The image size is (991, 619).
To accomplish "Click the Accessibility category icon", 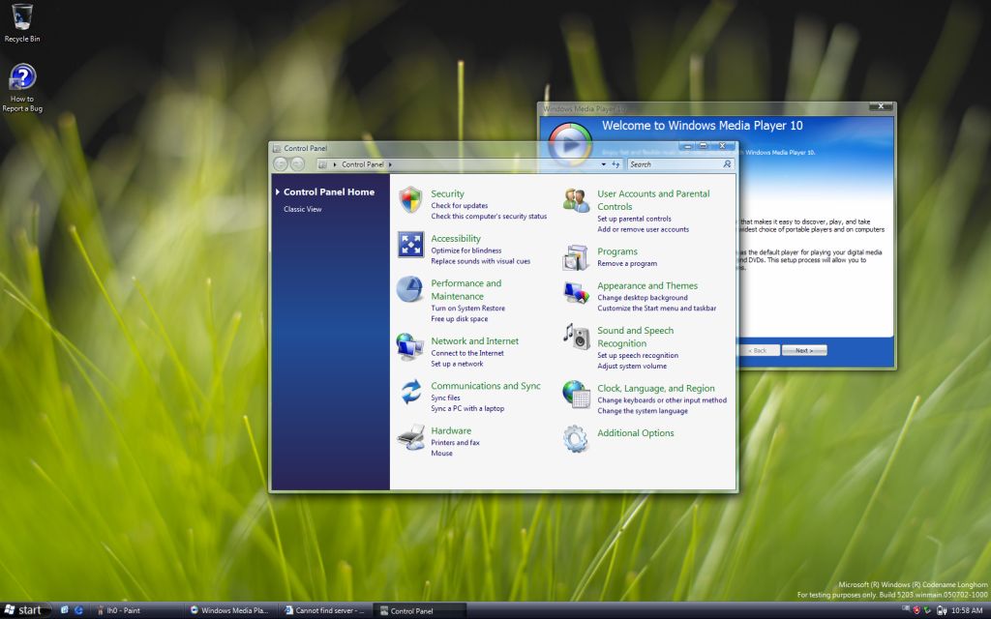I will (410, 245).
